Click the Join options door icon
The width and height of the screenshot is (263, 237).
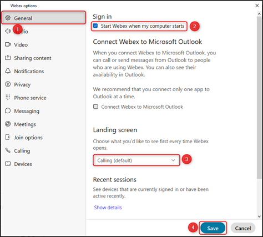point(8,137)
